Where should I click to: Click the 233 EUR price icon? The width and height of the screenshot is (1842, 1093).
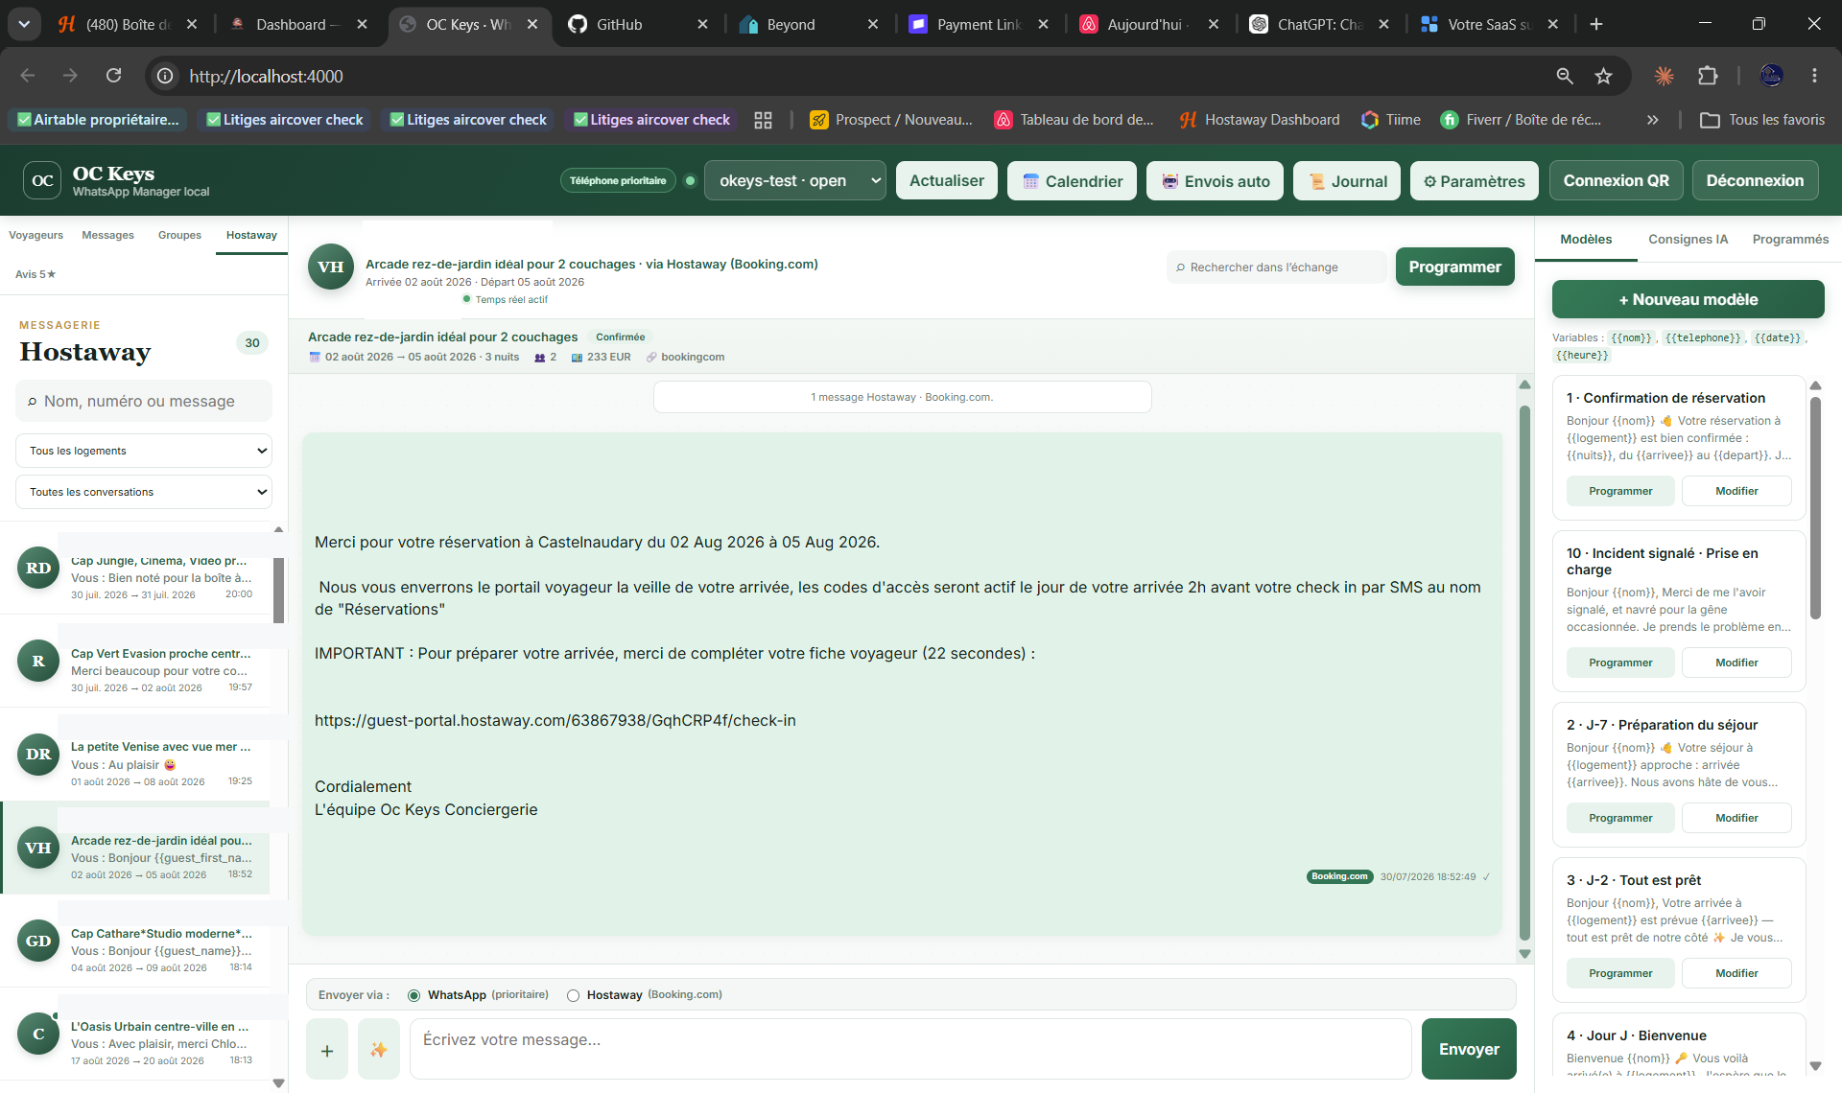point(577,358)
